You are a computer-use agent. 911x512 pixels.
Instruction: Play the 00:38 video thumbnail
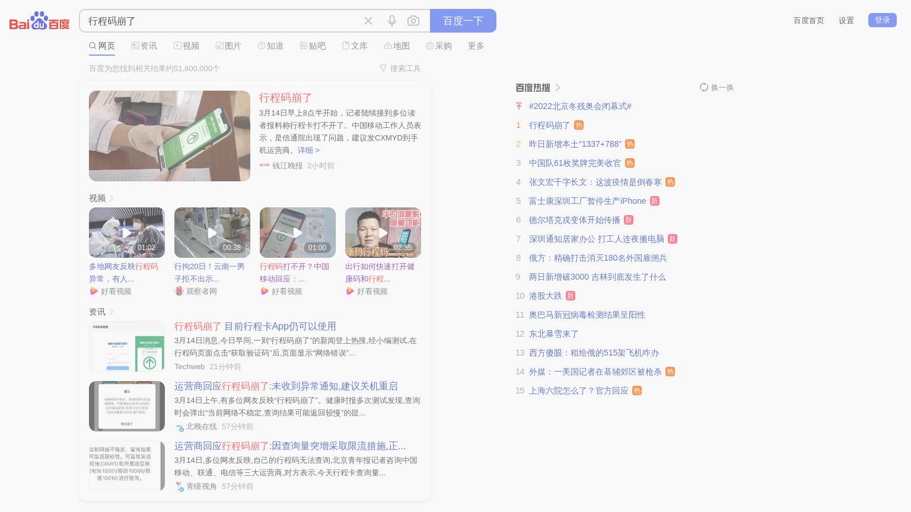point(212,232)
